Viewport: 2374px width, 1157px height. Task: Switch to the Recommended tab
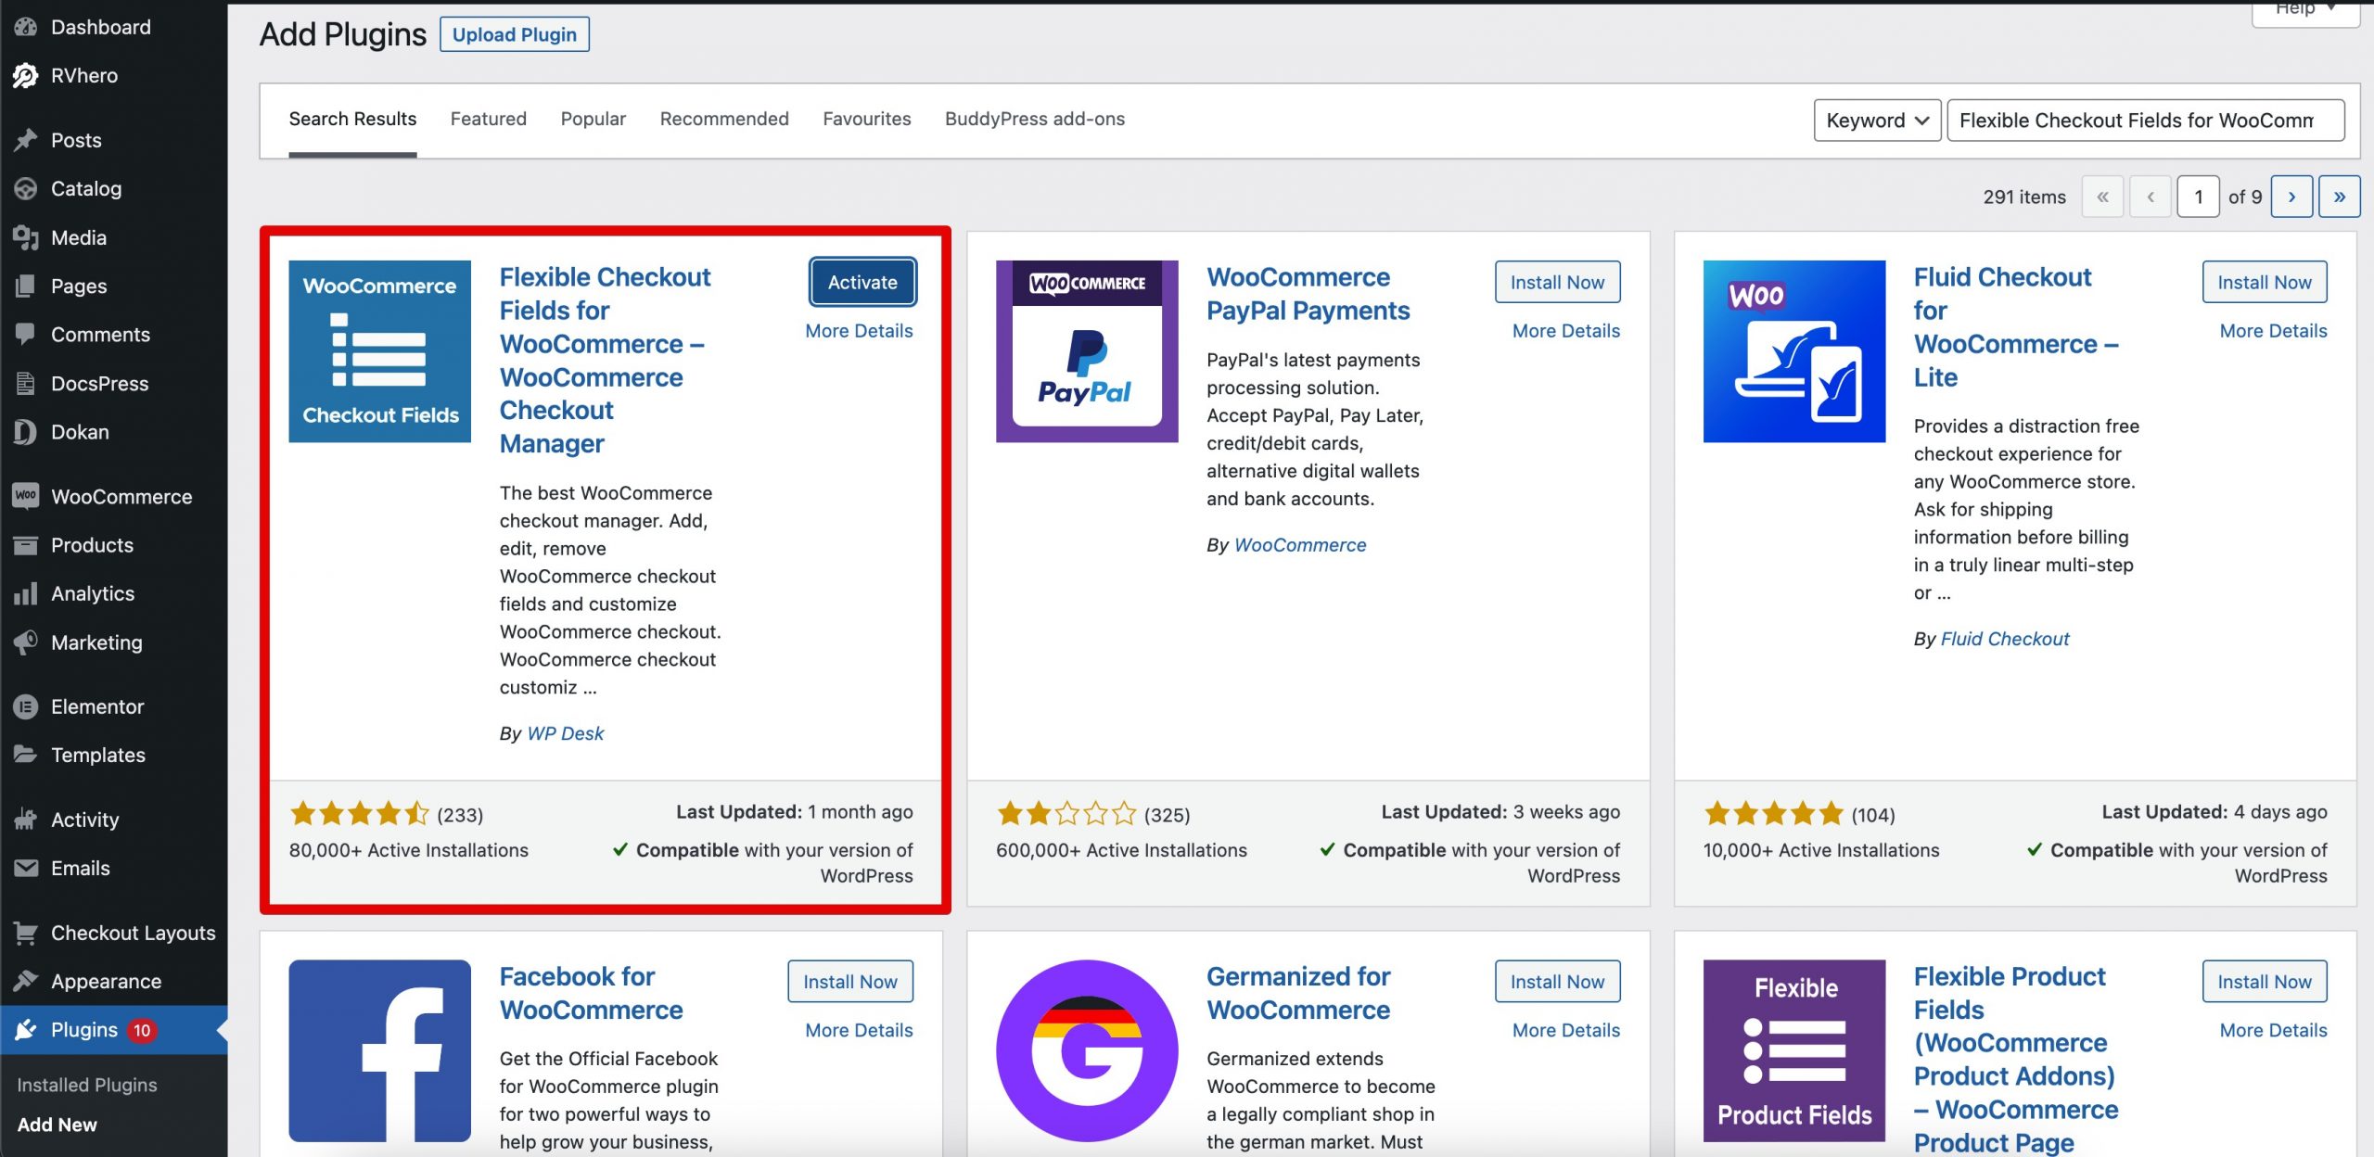723,119
